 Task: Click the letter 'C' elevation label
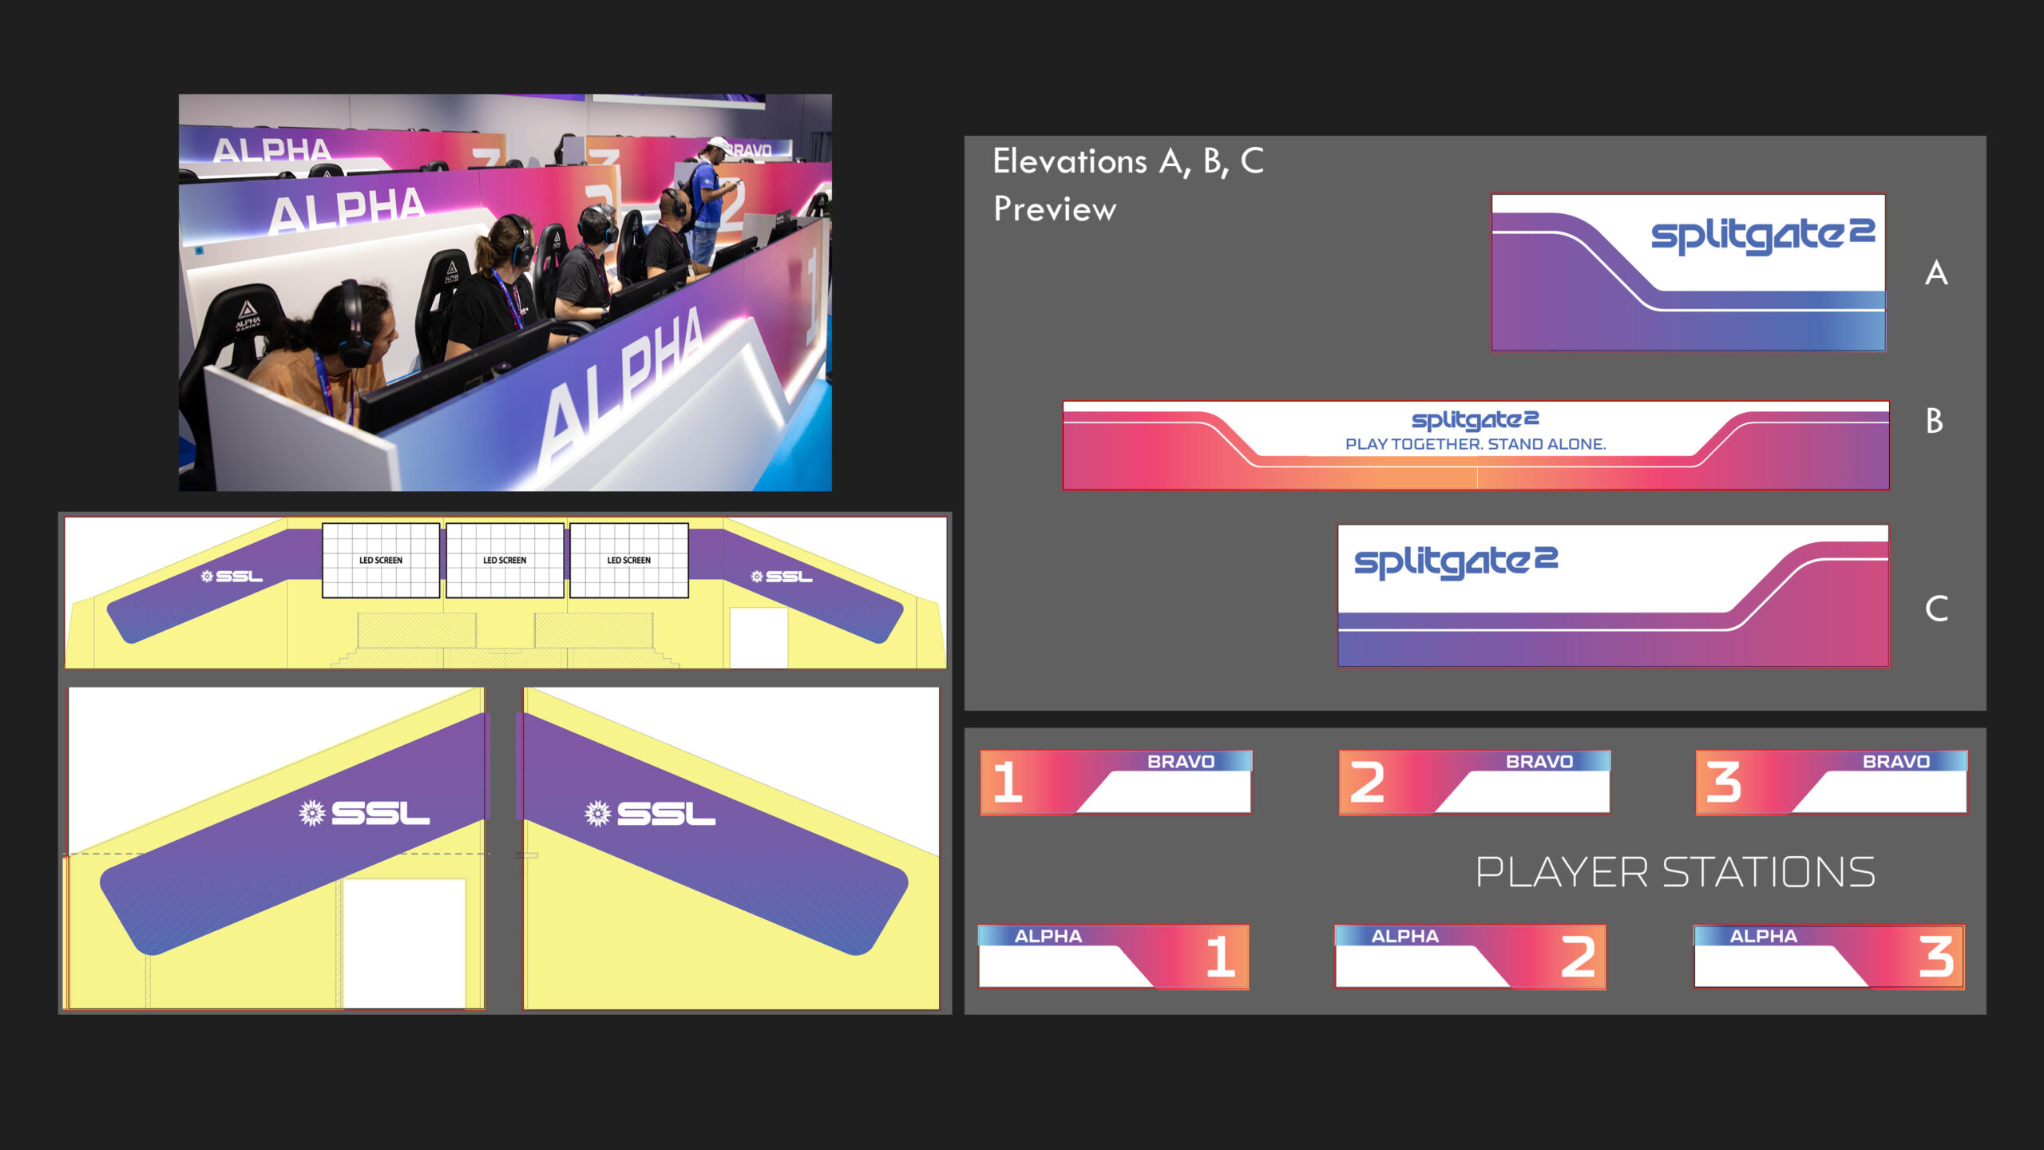1935,609
